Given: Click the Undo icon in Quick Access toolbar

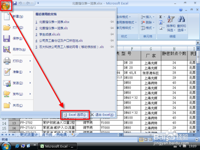Looking at the screenshot, I should pos(20,3).
